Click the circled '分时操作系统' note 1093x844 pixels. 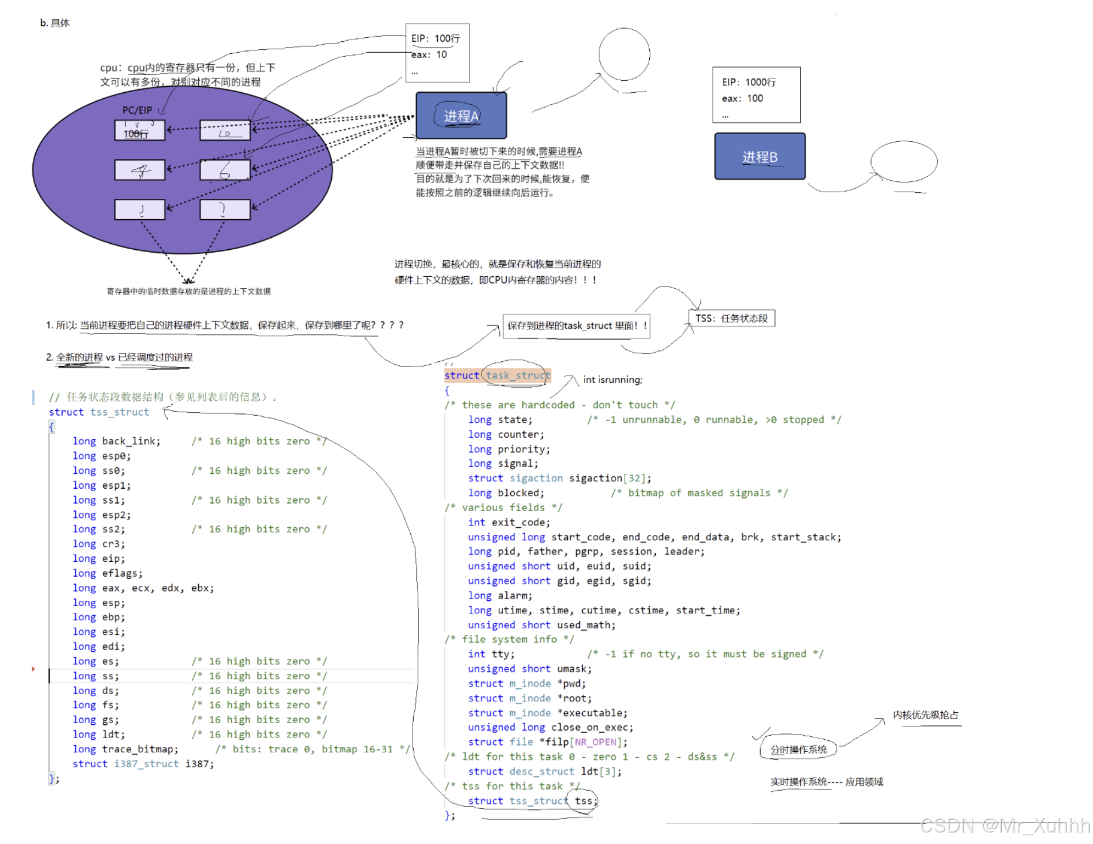798,750
